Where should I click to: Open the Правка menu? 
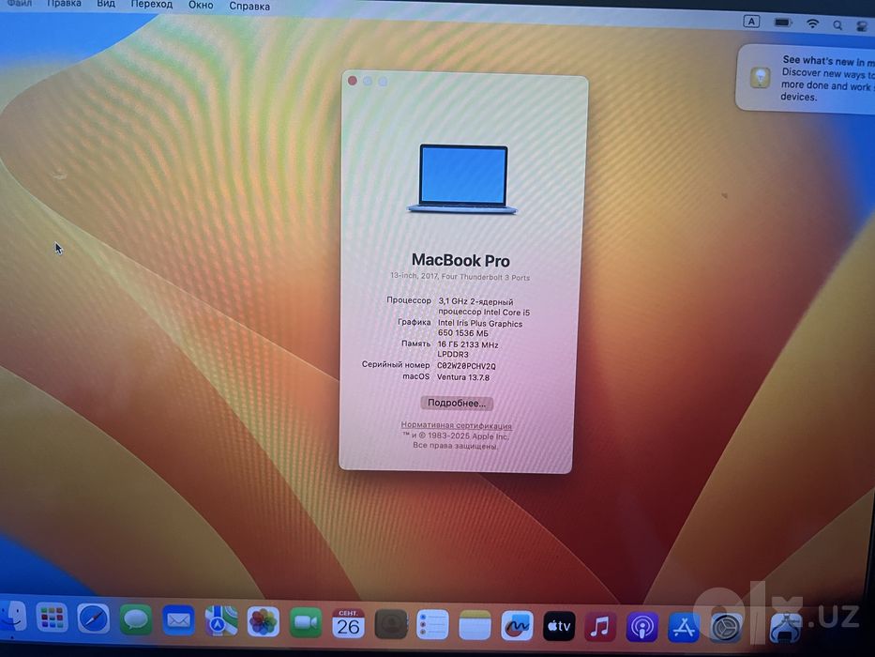click(x=64, y=4)
